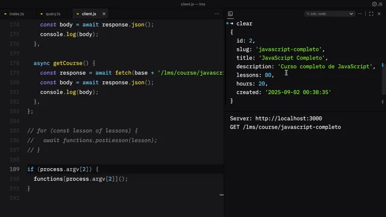Click the getCourse function name
Image resolution: width=386 pixels, height=217 pixels.
pyautogui.click(x=68, y=63)
